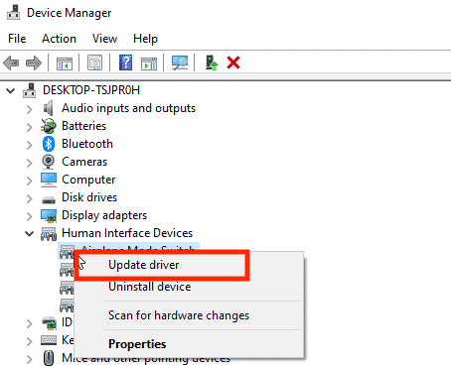Click the Forward arrow toolbar icon

click(x=34, y=62)
